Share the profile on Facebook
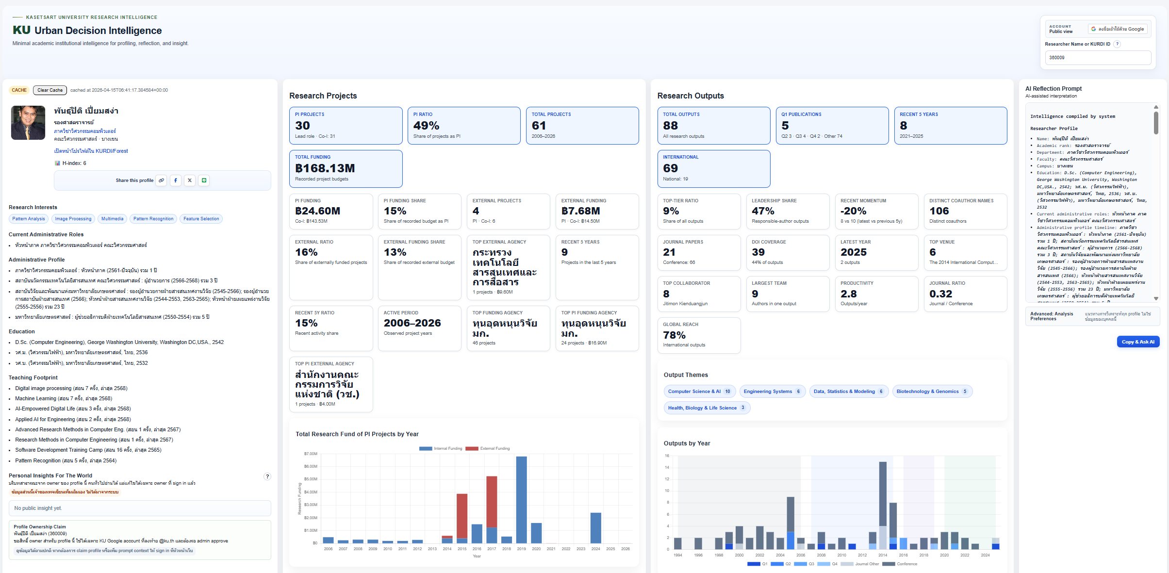 pyautogui.click(x=176, y=180)
